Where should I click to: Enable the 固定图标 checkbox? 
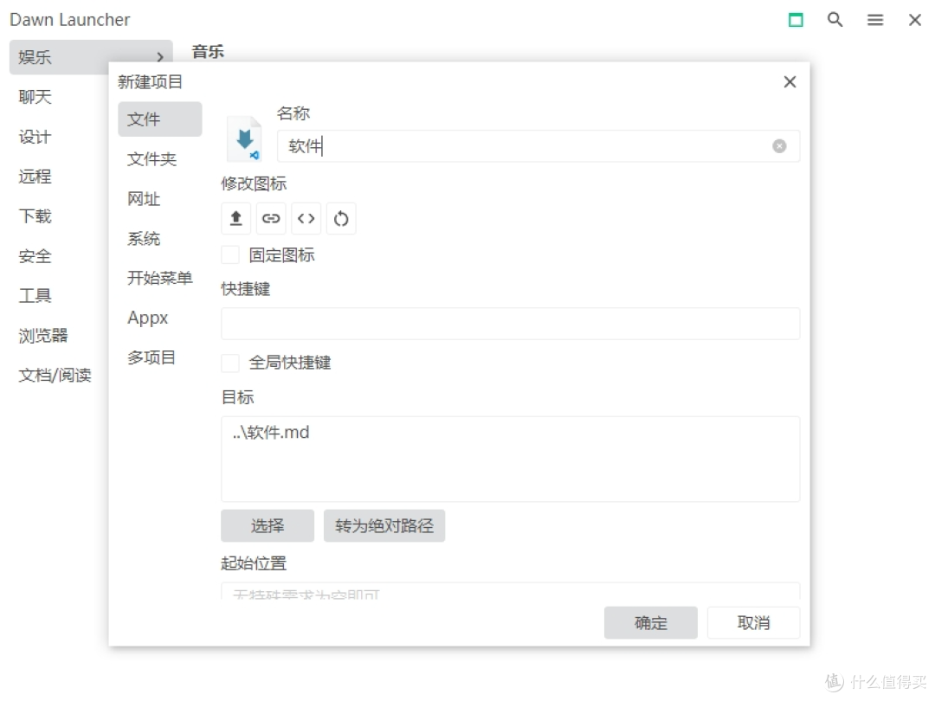tap(229, 254)
